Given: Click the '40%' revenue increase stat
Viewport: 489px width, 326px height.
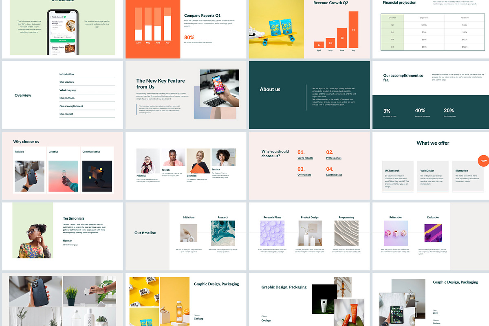Looking at the screenshot, I should 420,110.
